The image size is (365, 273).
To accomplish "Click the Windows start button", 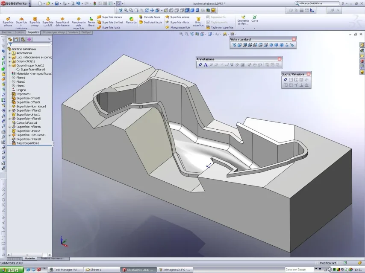I will click(12, 270).
